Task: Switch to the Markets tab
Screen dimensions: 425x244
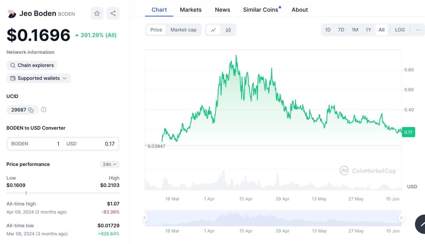Action: click(191, 10)
